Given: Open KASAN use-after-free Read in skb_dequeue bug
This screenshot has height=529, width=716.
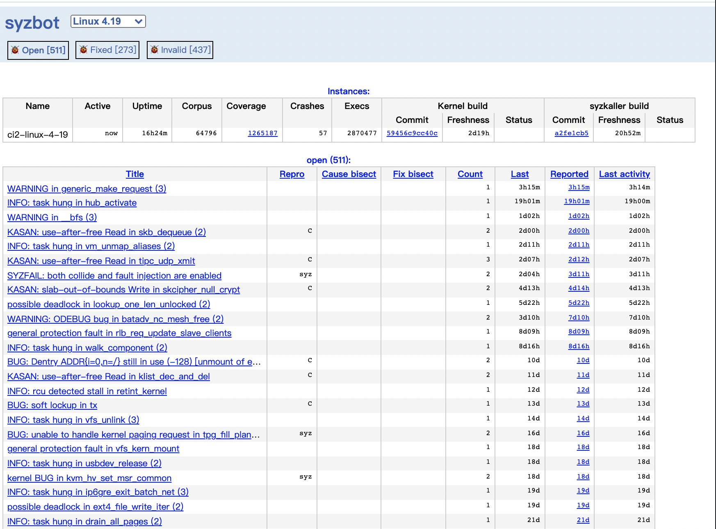Looking at the screenshot, I should point(107,232).
